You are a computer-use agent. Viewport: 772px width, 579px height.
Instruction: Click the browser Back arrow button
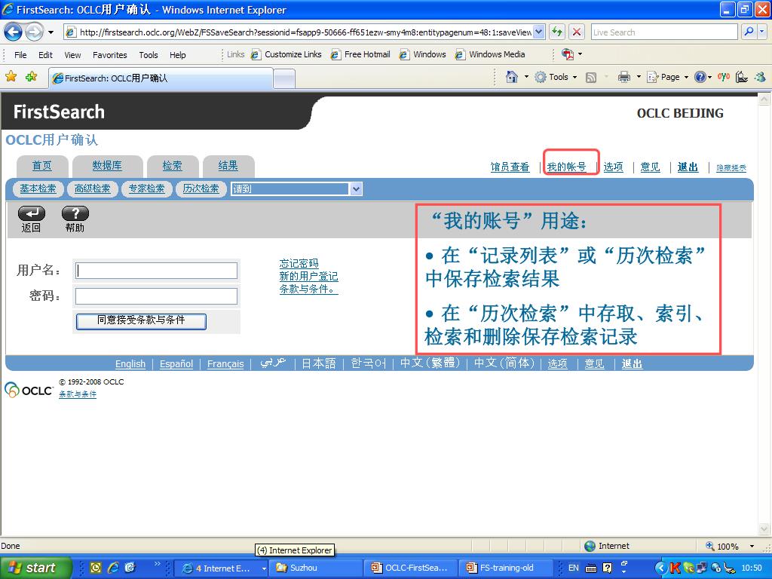point(14,32)
